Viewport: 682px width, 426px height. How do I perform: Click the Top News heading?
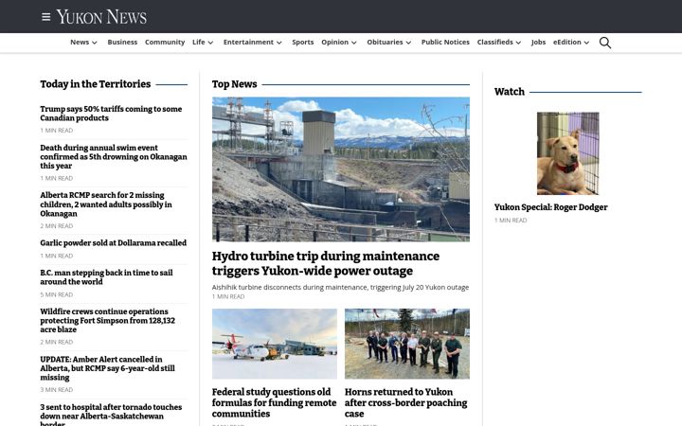tap(235, 84)
